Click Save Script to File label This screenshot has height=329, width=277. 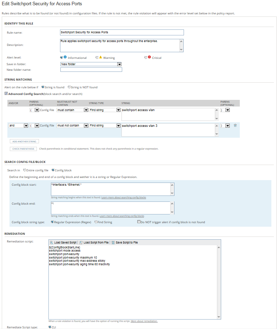(127, 242)
